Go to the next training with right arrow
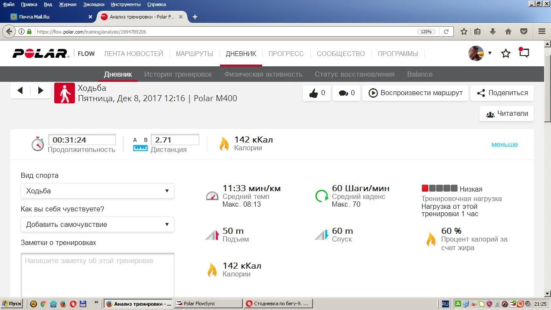Screen dimensions: 551x310 coord(41,90)
